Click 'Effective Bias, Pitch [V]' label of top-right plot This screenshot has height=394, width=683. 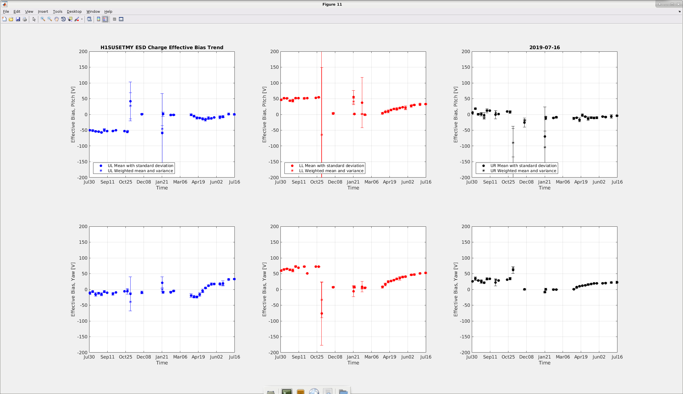456,114
